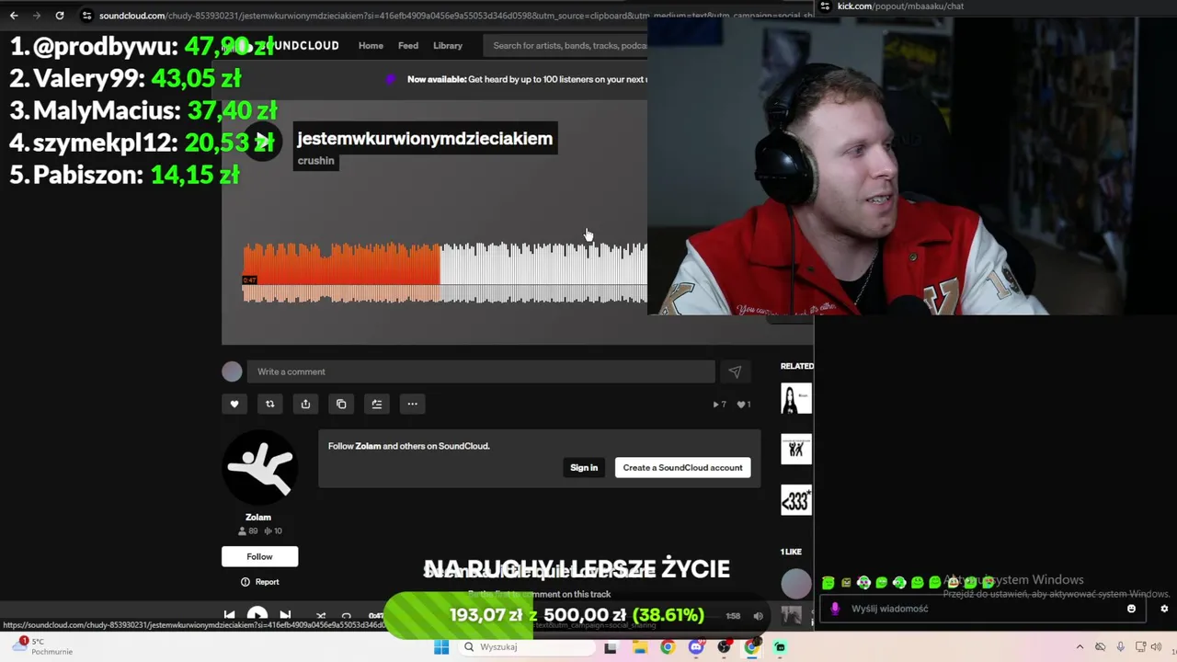Go back with the browser back arrow
Viewport: 1177px width, 662px height.
point(14,16)
